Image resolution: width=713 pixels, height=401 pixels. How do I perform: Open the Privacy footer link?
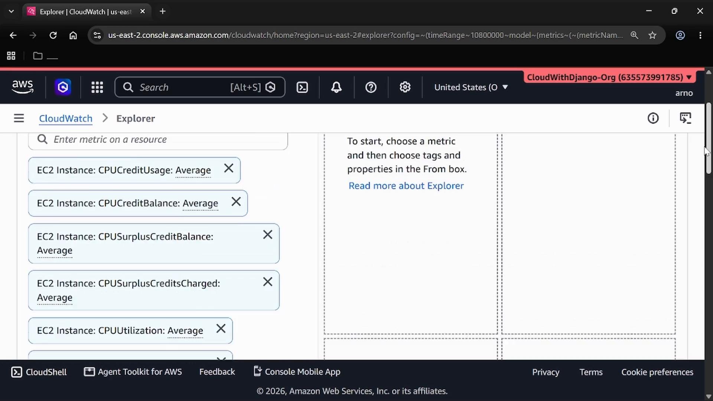[x=546, y=372]
